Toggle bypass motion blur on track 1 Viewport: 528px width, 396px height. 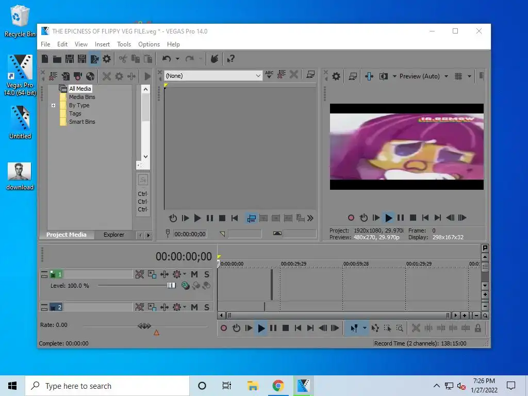pyautogui.click(x=139, y=274)
